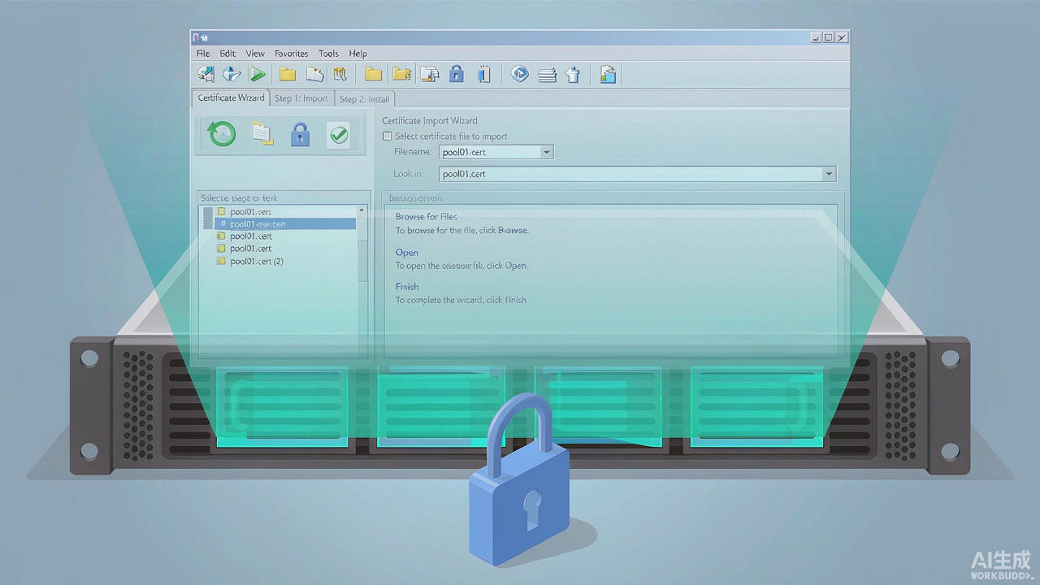Click the blue 'Finish' link heading

point(407,287)
